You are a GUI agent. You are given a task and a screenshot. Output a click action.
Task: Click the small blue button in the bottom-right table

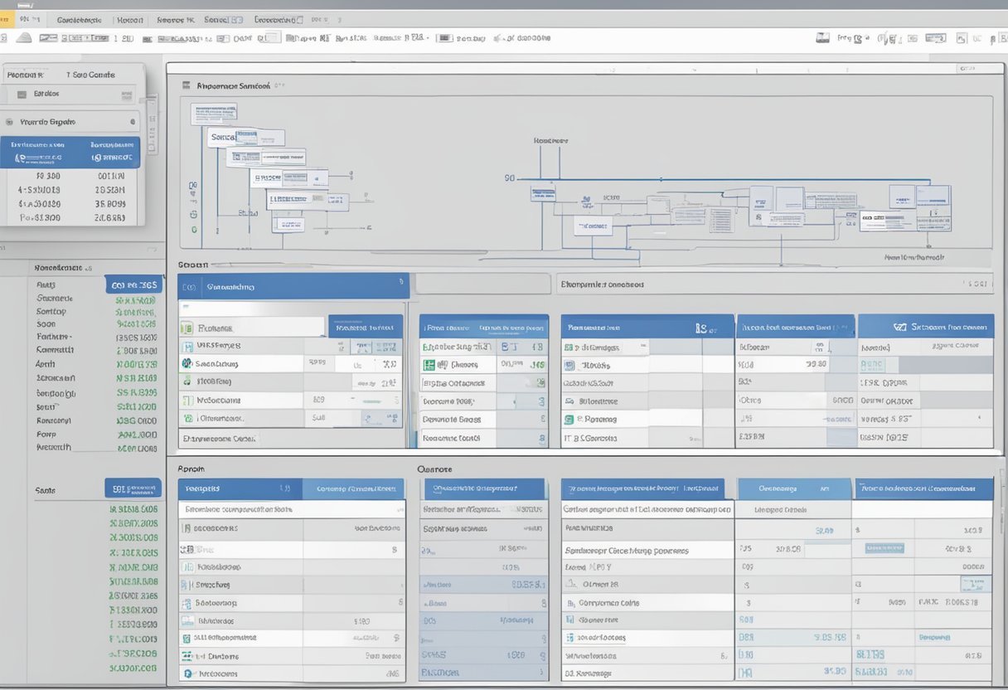pos(884,548)
